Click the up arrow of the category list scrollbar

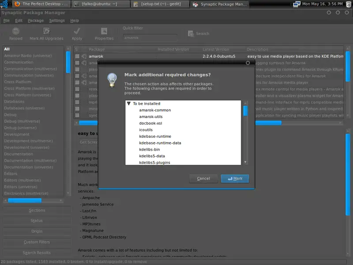tap(68, 49)
